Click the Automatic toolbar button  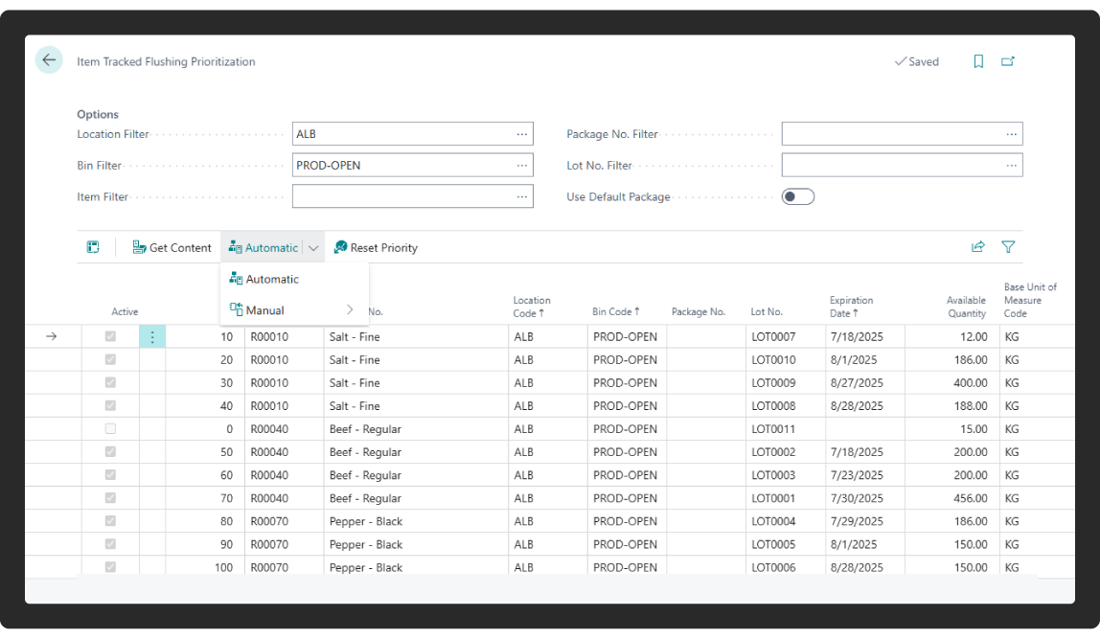coord(264,247)
